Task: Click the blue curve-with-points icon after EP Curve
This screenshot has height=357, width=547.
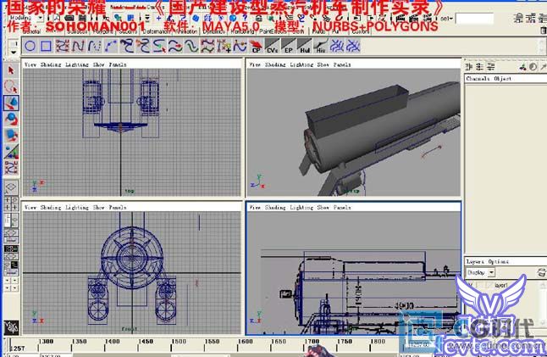Action: pos(111,46)
